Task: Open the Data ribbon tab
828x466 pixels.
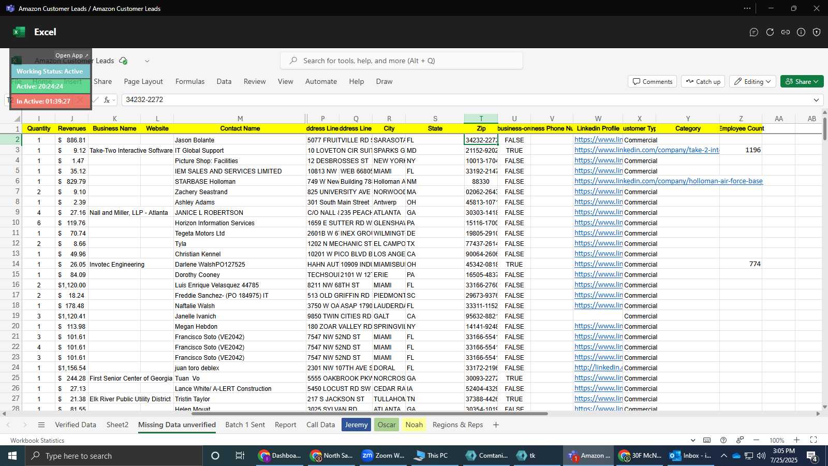Action: pyautogui.click(x=224, y=81)
